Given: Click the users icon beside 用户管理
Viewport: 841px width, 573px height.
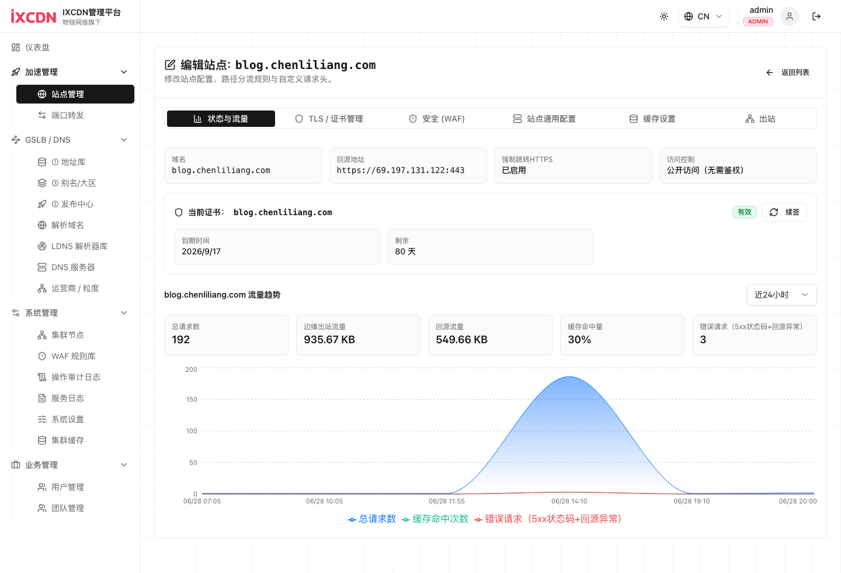Looking at the screenshot, I should (42, 487).
